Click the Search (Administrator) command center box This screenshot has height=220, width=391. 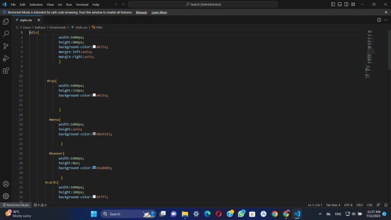[203, 4]
